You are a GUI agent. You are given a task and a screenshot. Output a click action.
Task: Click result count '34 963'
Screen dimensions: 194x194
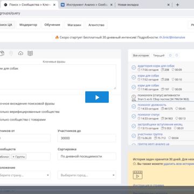(168, 119)
